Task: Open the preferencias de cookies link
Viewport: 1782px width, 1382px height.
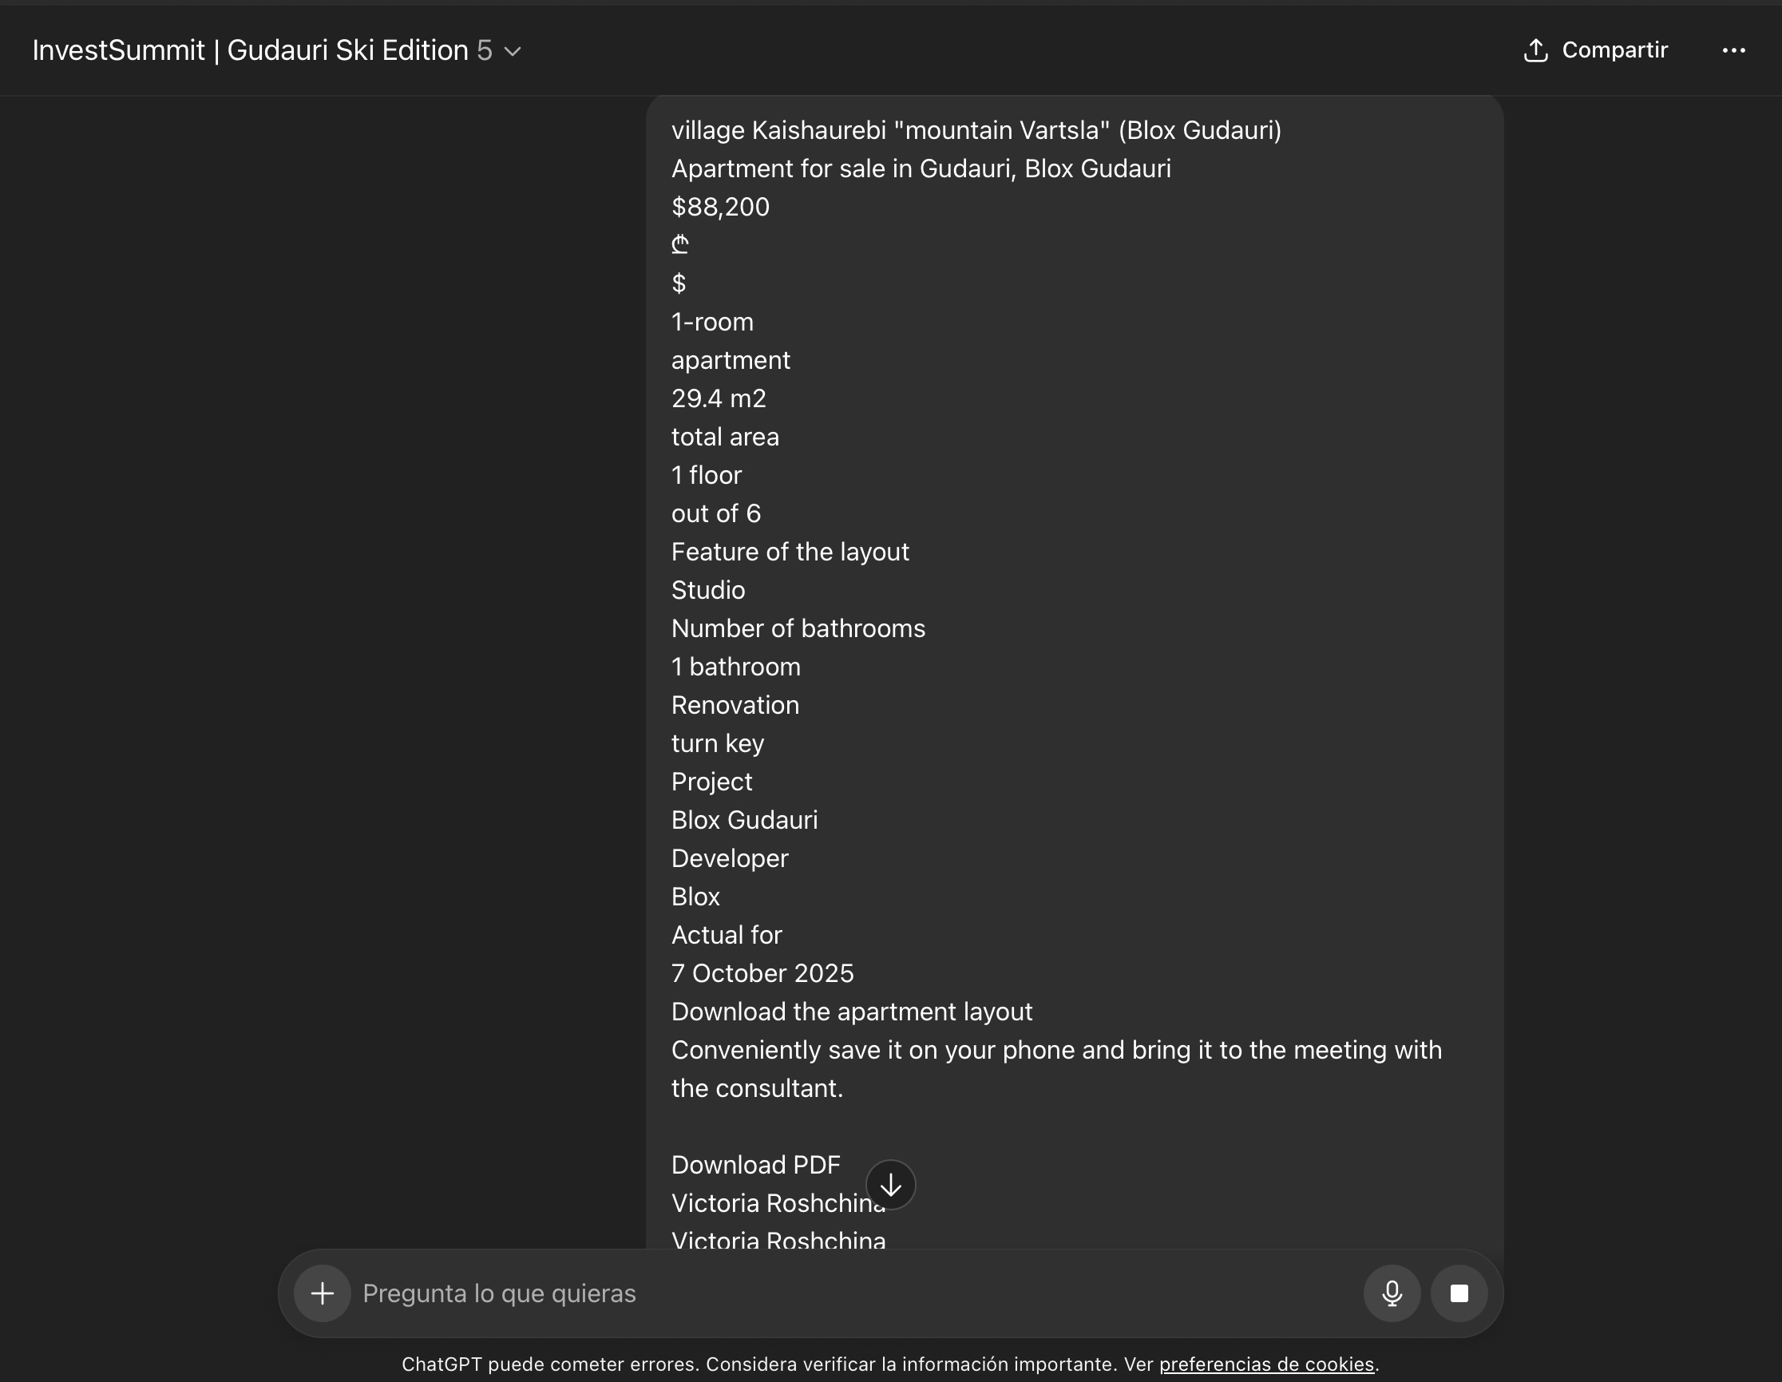Action: 1266,1364
